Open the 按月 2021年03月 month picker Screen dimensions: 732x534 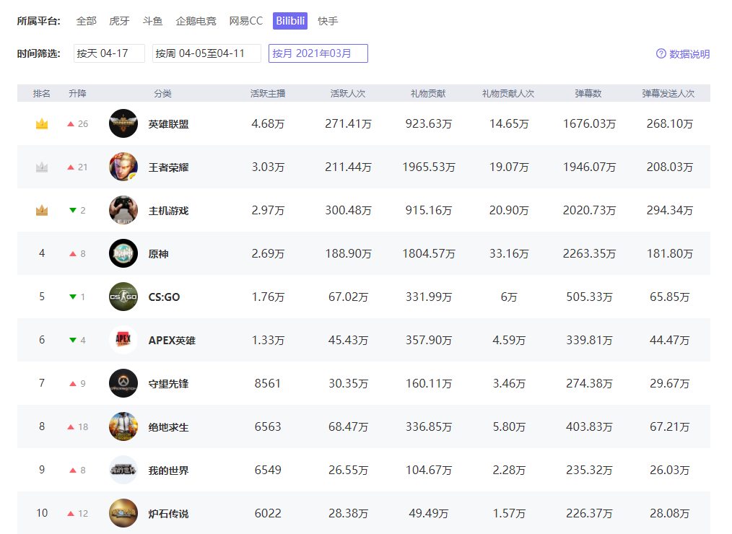[318, 53]
